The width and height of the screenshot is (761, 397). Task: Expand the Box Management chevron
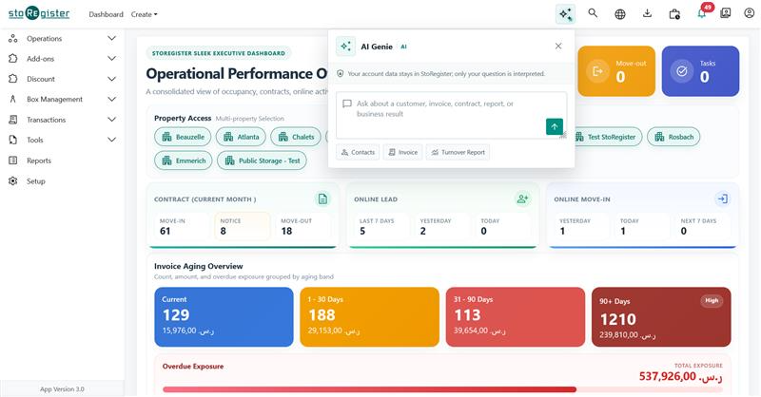111,99
